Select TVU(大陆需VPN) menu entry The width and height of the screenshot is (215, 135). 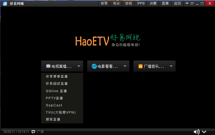point(61,112)
